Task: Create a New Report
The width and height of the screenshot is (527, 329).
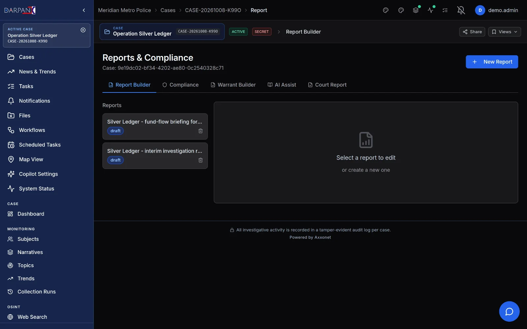Action: pyautogui.click(x=492, y=62)
